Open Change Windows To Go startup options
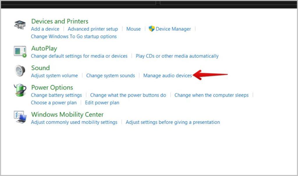The height and width of the screenshot is (176, 298). pyautogui.click(x=74, y=36)
